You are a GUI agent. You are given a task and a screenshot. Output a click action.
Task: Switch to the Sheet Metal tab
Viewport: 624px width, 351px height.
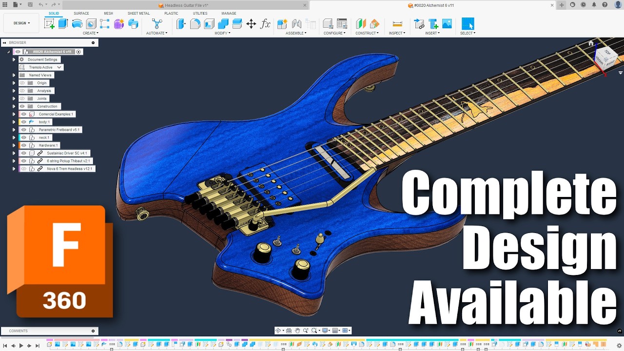coord(139,13)
